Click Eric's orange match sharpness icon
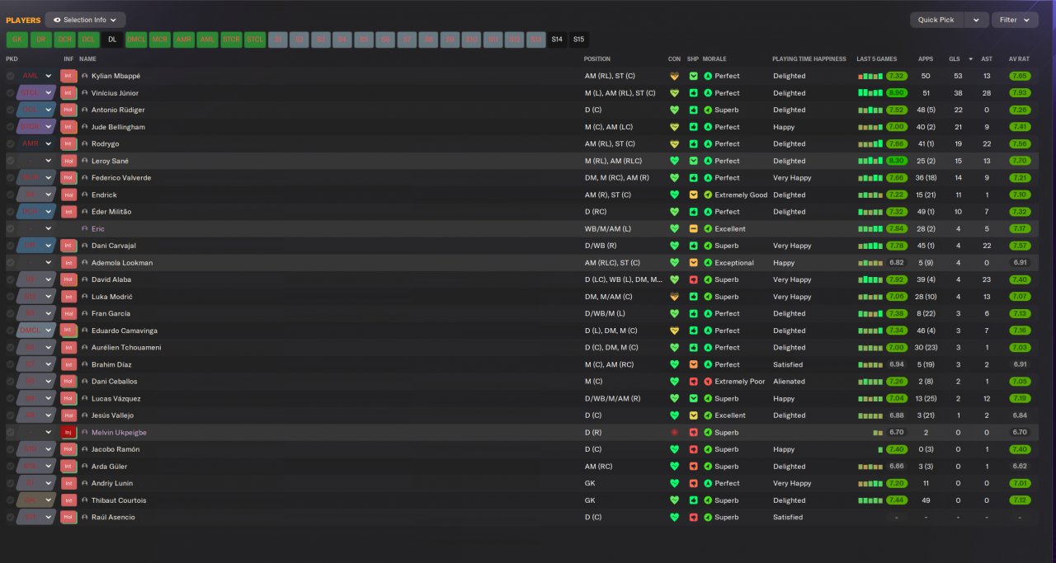 (693, 228)
